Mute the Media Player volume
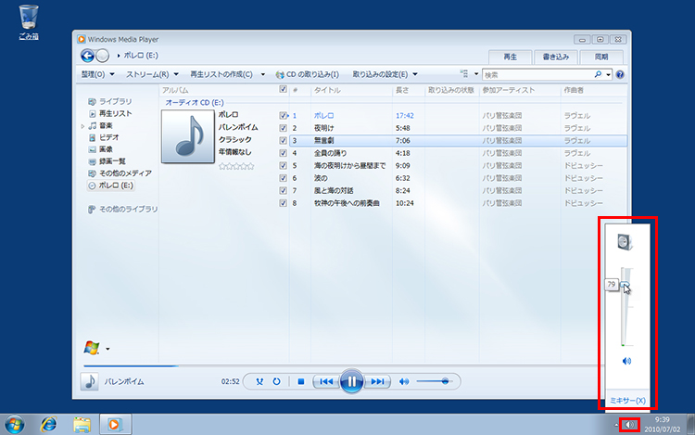The image size is (695, 435). click(x=404, y=381)
